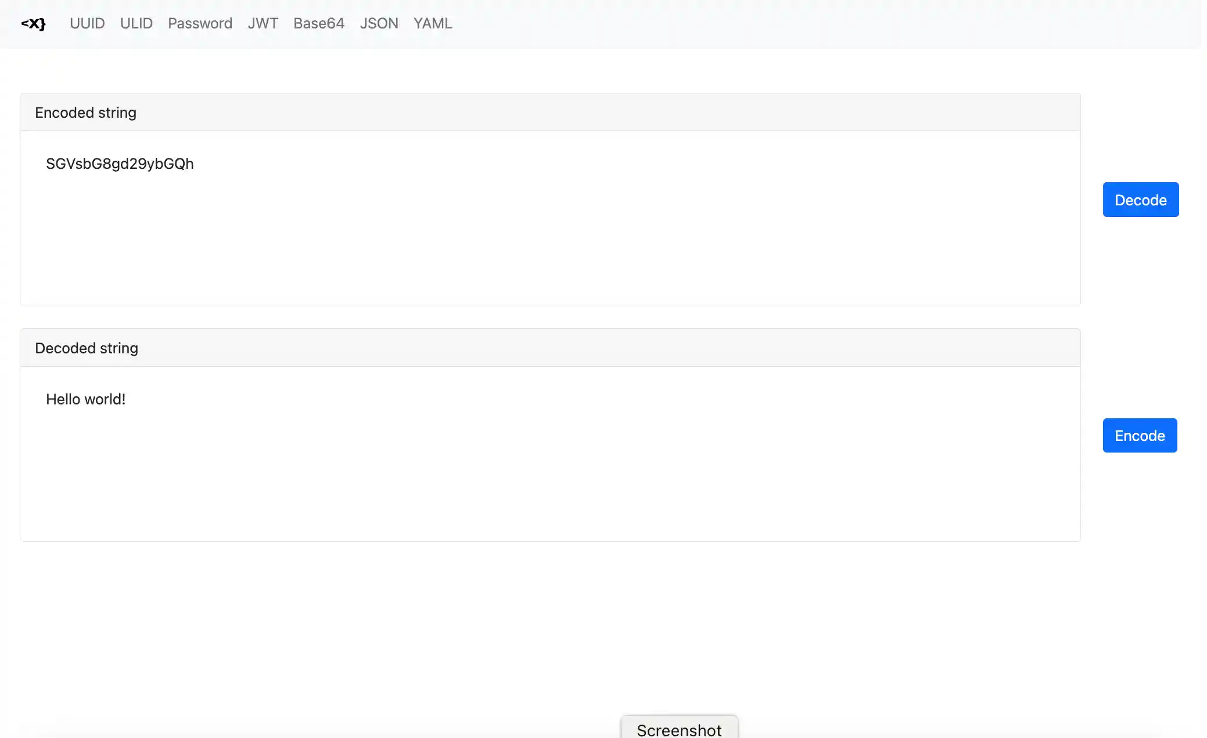Open the UUID generator page
Image resolution: width=1207 pixels, height=738 pixels.
[87, 24]
